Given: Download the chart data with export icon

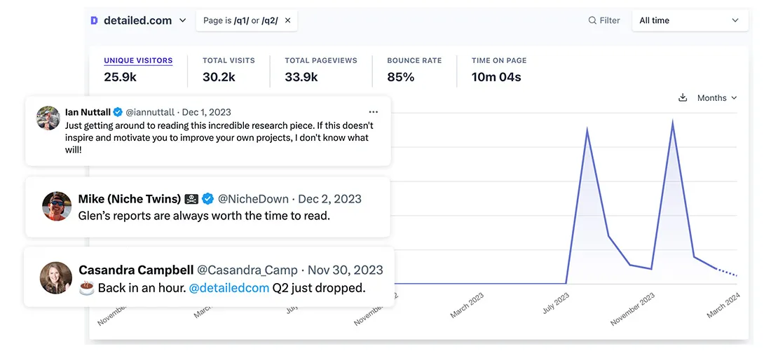Looking at the screenshot, I should (x=683, y=98).
